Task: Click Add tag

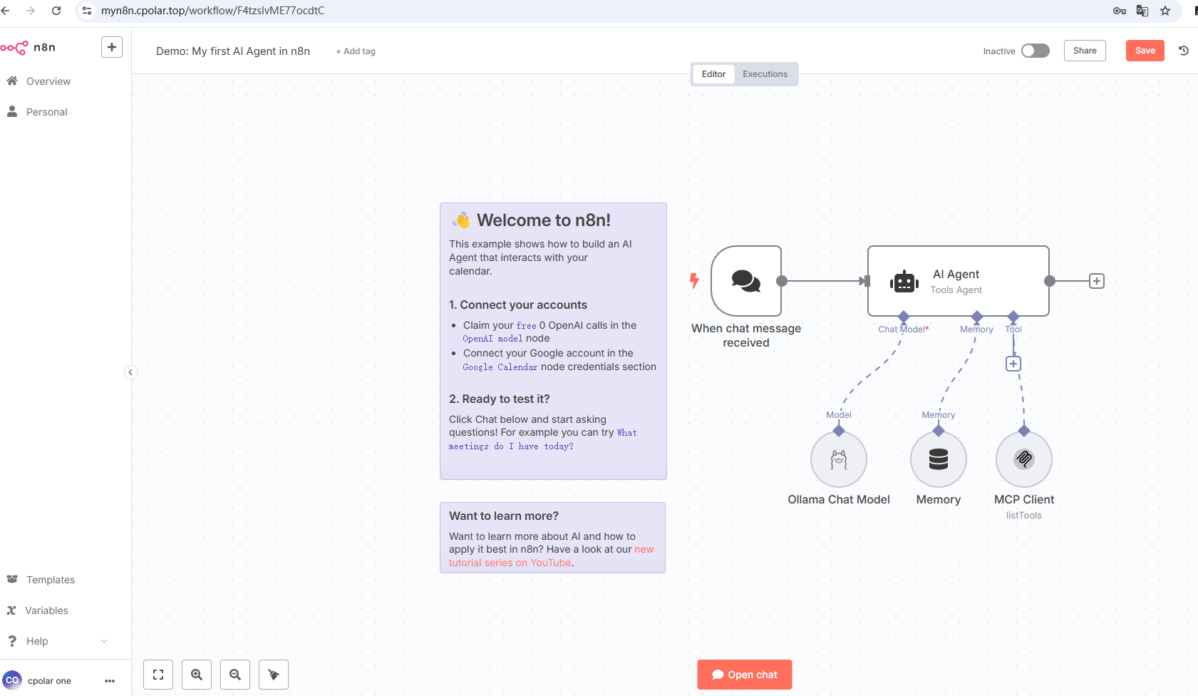Action: click(356, 51)
